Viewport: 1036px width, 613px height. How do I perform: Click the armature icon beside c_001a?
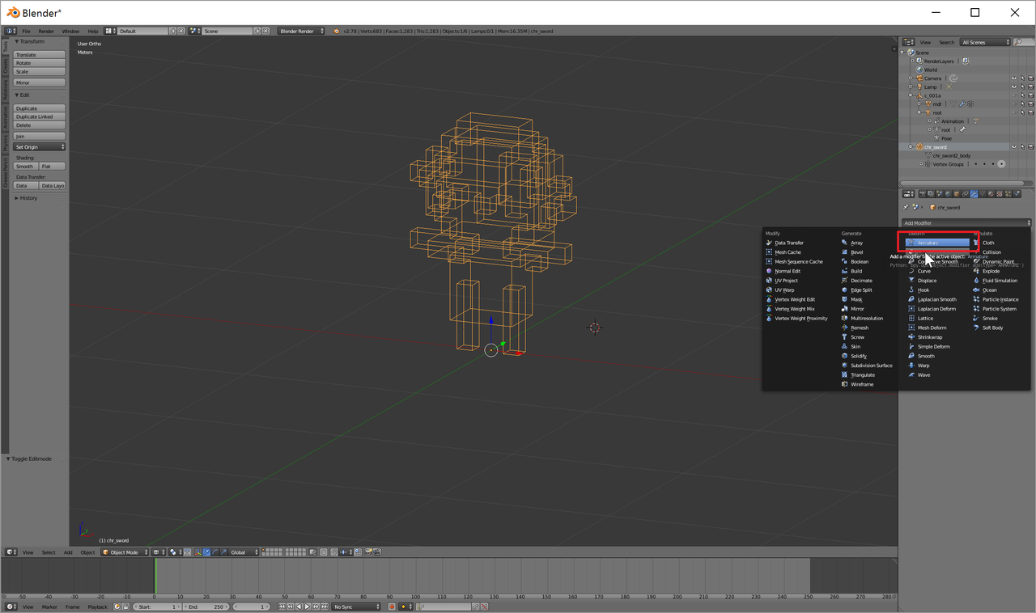[919, 95]
